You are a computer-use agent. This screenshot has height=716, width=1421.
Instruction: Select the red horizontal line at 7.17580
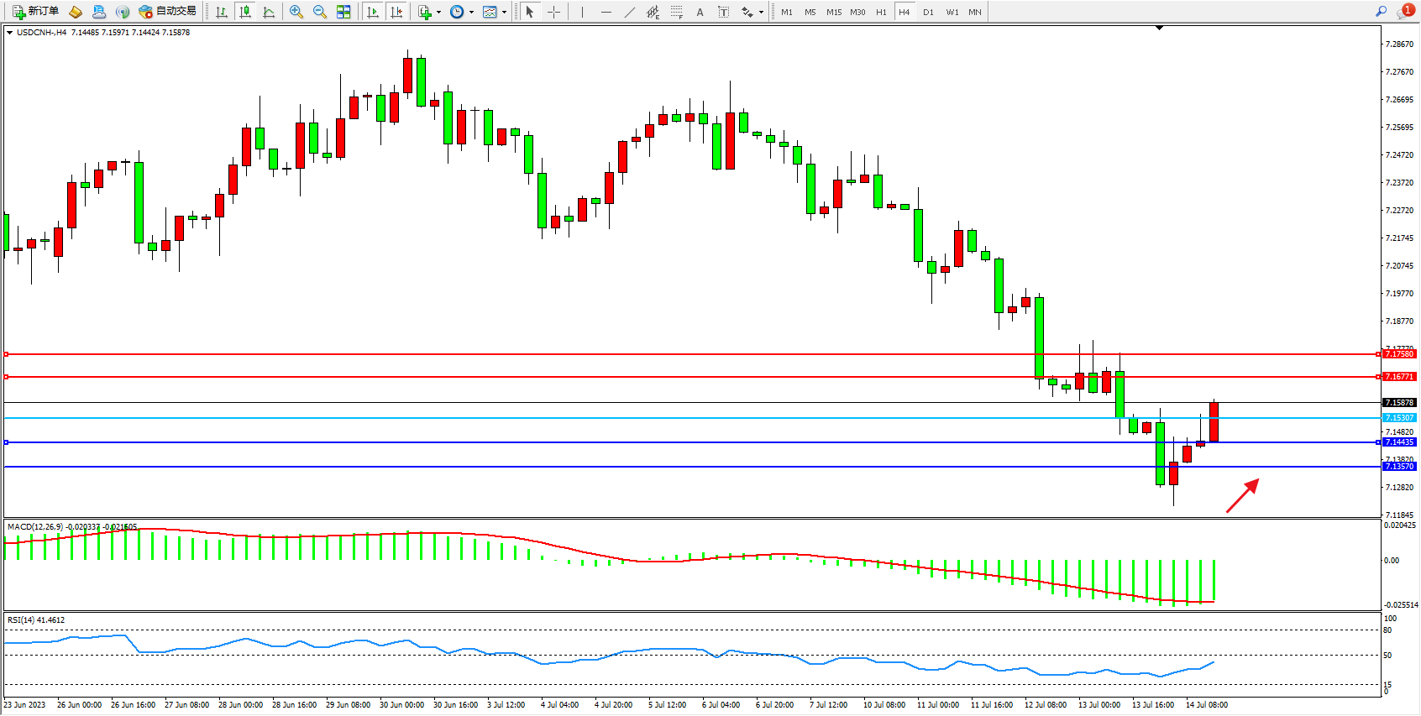[672, 354]
